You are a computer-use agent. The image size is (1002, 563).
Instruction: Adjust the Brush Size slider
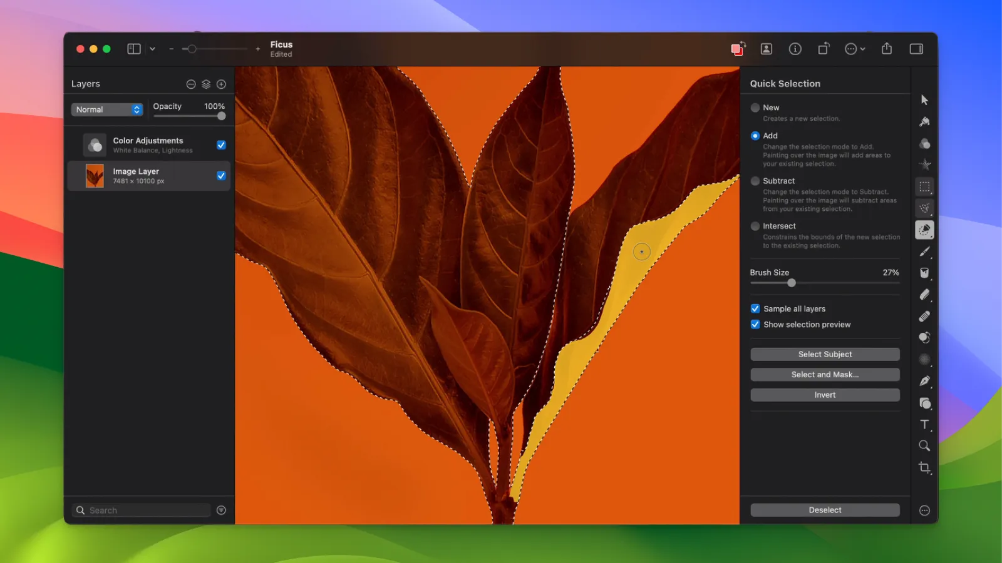coord(791,283)
